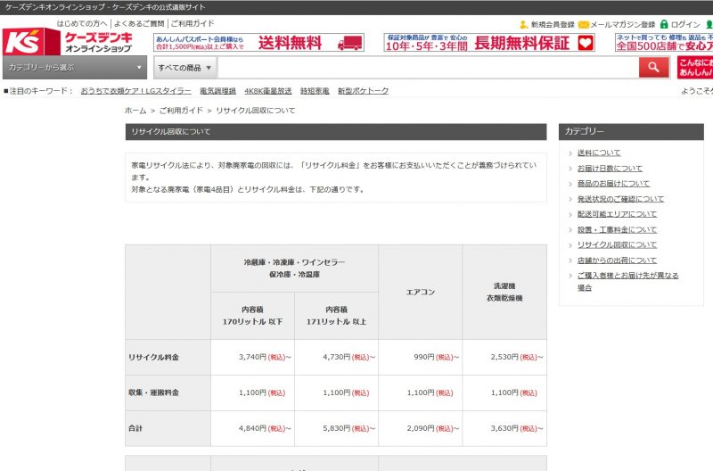Open the すべての商品 search filter dropdown
Screen dimensions: 713x471
click(x=184, y=67)
